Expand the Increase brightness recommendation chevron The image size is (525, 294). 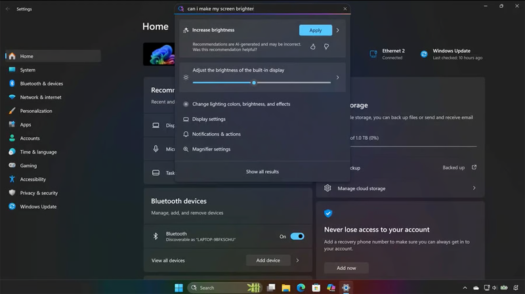(337, 30)
